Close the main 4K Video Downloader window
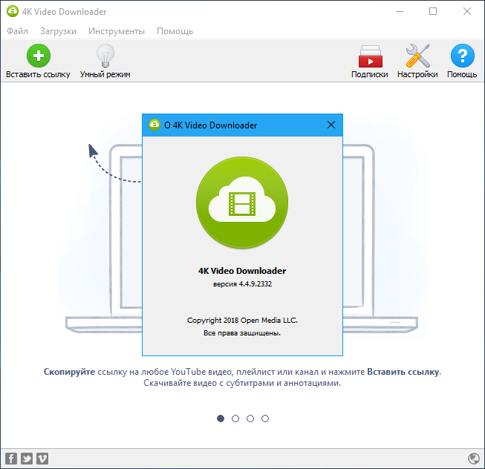The height and width of the screenshot is (469, 485). [x=467, y=11]
